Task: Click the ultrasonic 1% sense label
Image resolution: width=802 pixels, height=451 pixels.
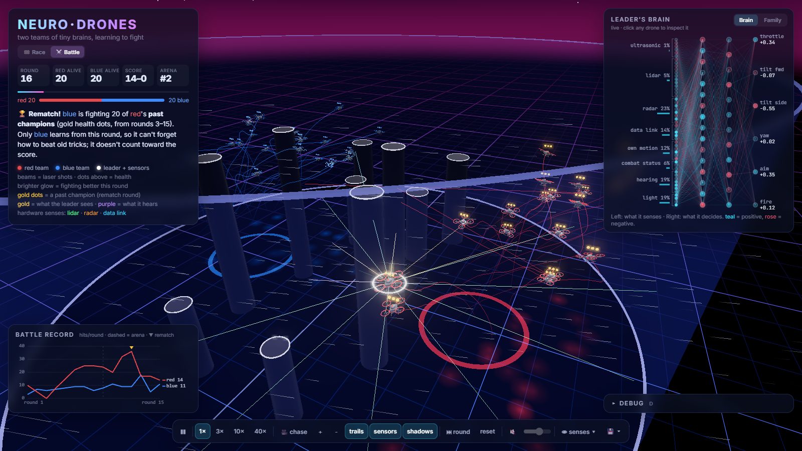Action: point(650,45)
